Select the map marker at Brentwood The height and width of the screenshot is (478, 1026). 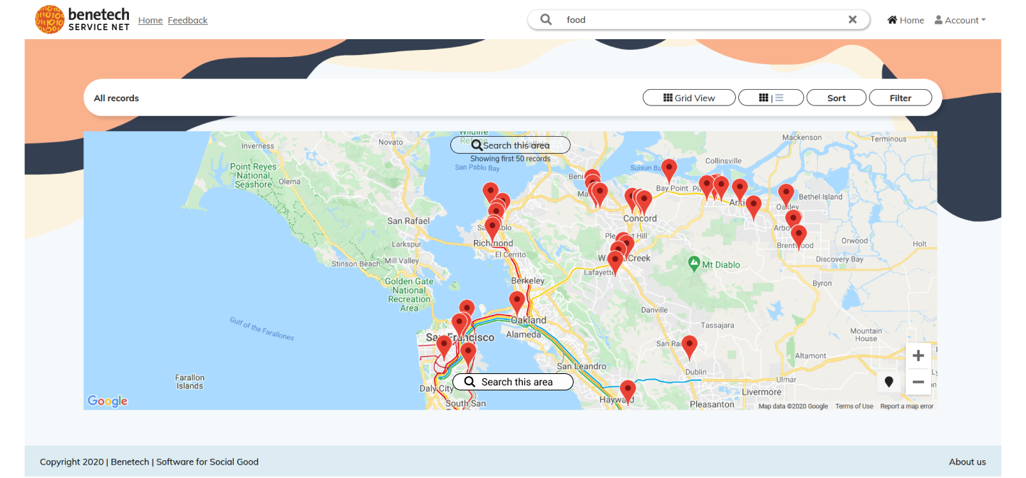click(799, 238)
